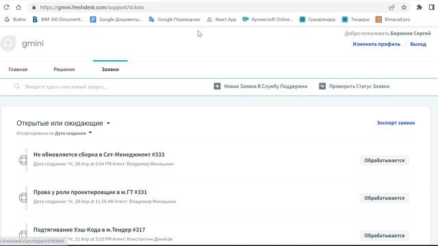
Task: Open the Тендеры bookmark
Action: [x=356, y=20]
